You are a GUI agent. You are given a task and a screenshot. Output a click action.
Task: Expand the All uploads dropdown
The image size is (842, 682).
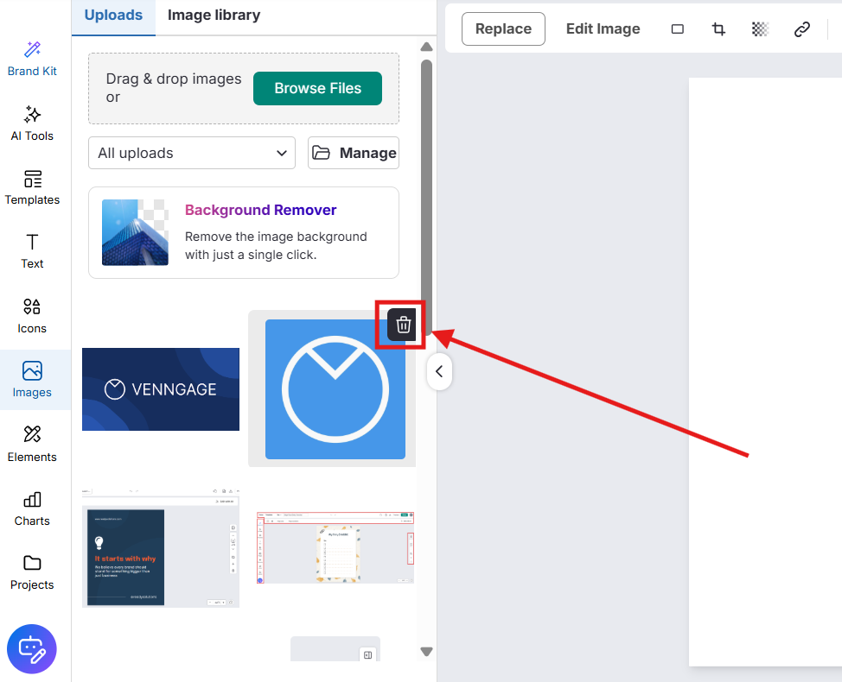pyautogui.click(x=191, y=153)
